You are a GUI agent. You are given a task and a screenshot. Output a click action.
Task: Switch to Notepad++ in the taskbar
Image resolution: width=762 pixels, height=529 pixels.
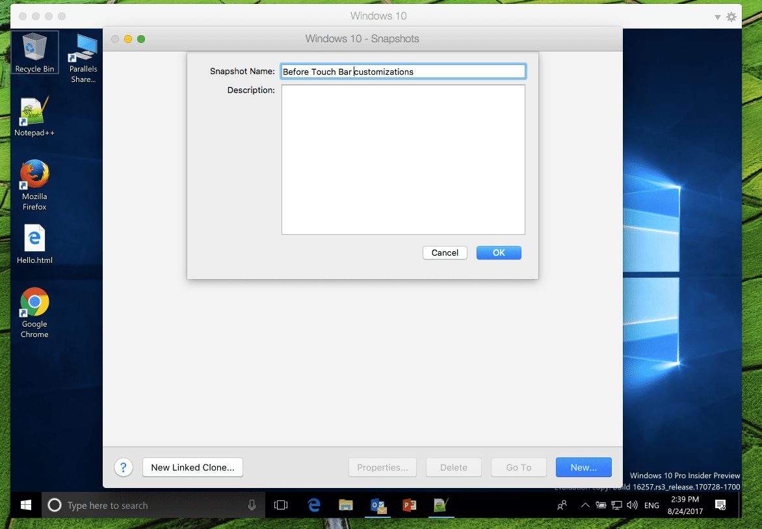tap(441, 505)
